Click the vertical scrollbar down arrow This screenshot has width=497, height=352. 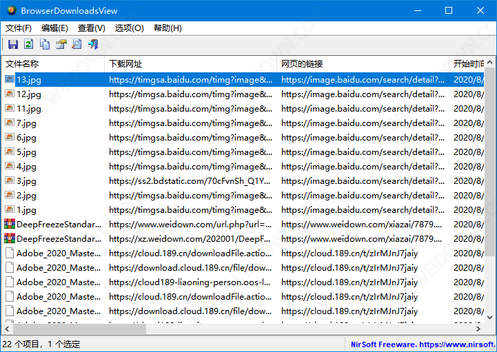pos(489,317)
